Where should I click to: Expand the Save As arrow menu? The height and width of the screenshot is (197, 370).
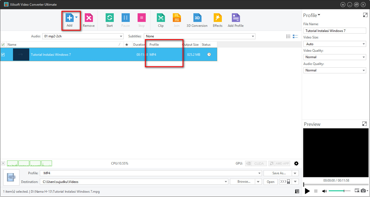coord(295,173)
